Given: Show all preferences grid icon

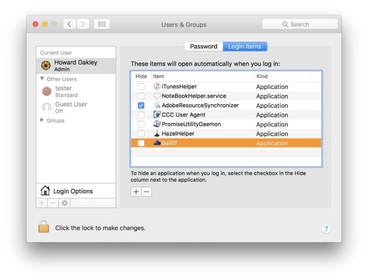Looking at the screenshot, I should point(102,24).
